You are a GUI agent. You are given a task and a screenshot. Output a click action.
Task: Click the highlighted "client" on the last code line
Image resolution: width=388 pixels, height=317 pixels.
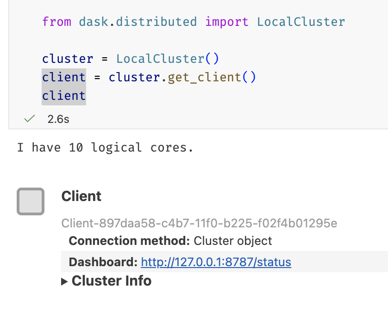(64, 96)
